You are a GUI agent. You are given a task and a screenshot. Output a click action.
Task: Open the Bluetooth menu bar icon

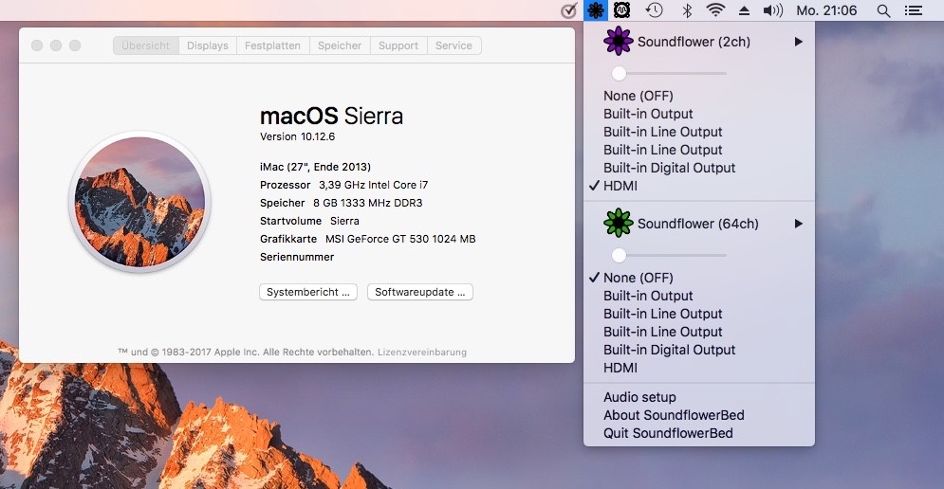click(687, 10)
